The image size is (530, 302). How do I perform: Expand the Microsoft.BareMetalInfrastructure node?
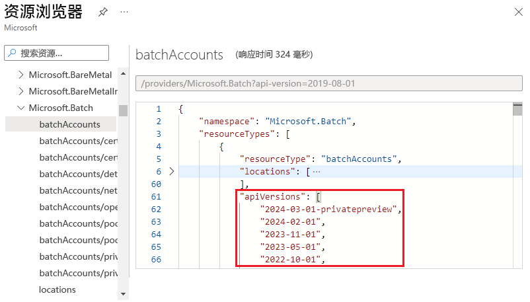21,91
